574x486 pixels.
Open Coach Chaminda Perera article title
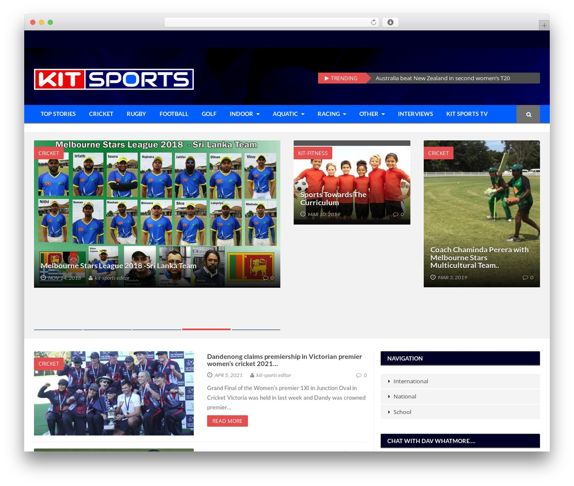(479, 257)
